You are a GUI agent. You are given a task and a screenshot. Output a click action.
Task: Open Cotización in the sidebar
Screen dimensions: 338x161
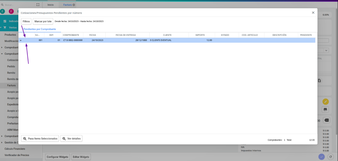tap(13, 60)
